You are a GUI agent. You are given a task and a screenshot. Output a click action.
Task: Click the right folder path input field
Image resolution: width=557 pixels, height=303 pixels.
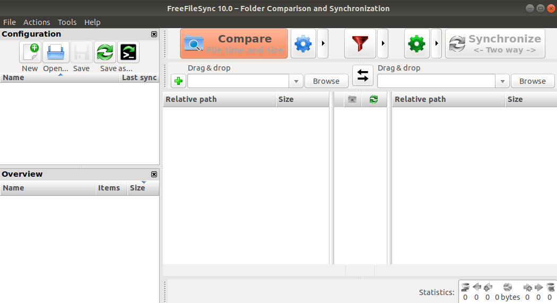point(436,81)
